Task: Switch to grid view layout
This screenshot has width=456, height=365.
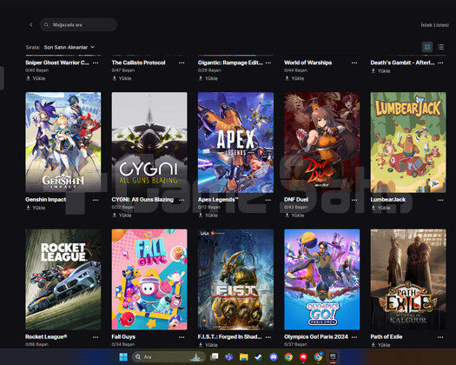Action: point(427,47)
